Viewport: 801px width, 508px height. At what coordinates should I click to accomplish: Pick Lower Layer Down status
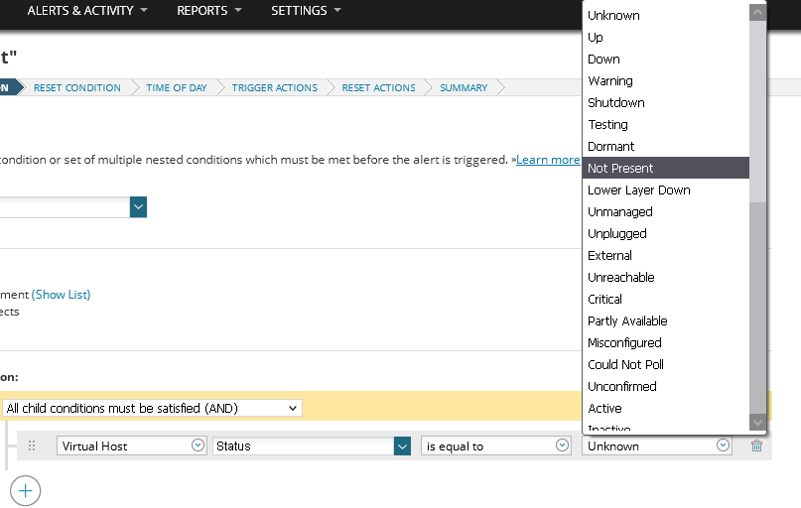click(x=666, y=190)
